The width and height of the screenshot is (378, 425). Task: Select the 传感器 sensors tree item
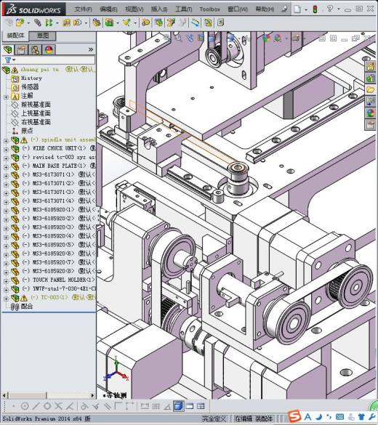[30, 87]
